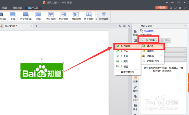Viewport: 189px width, 115px height.
Task: Open the 发射 link sidebar panel
Action: click(x=135, y=89)
